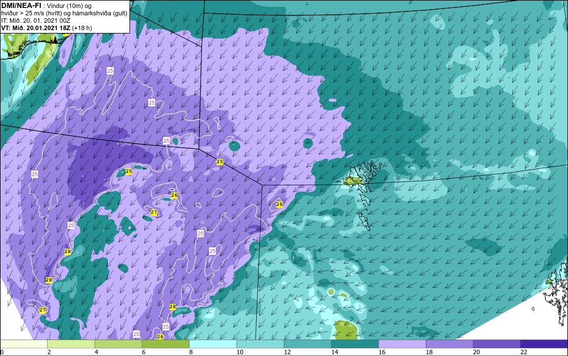Click the "8" value on the legend scale
The width and height of the screenshot is (568, 356).
pyautogui.click(x=191, y=352)
